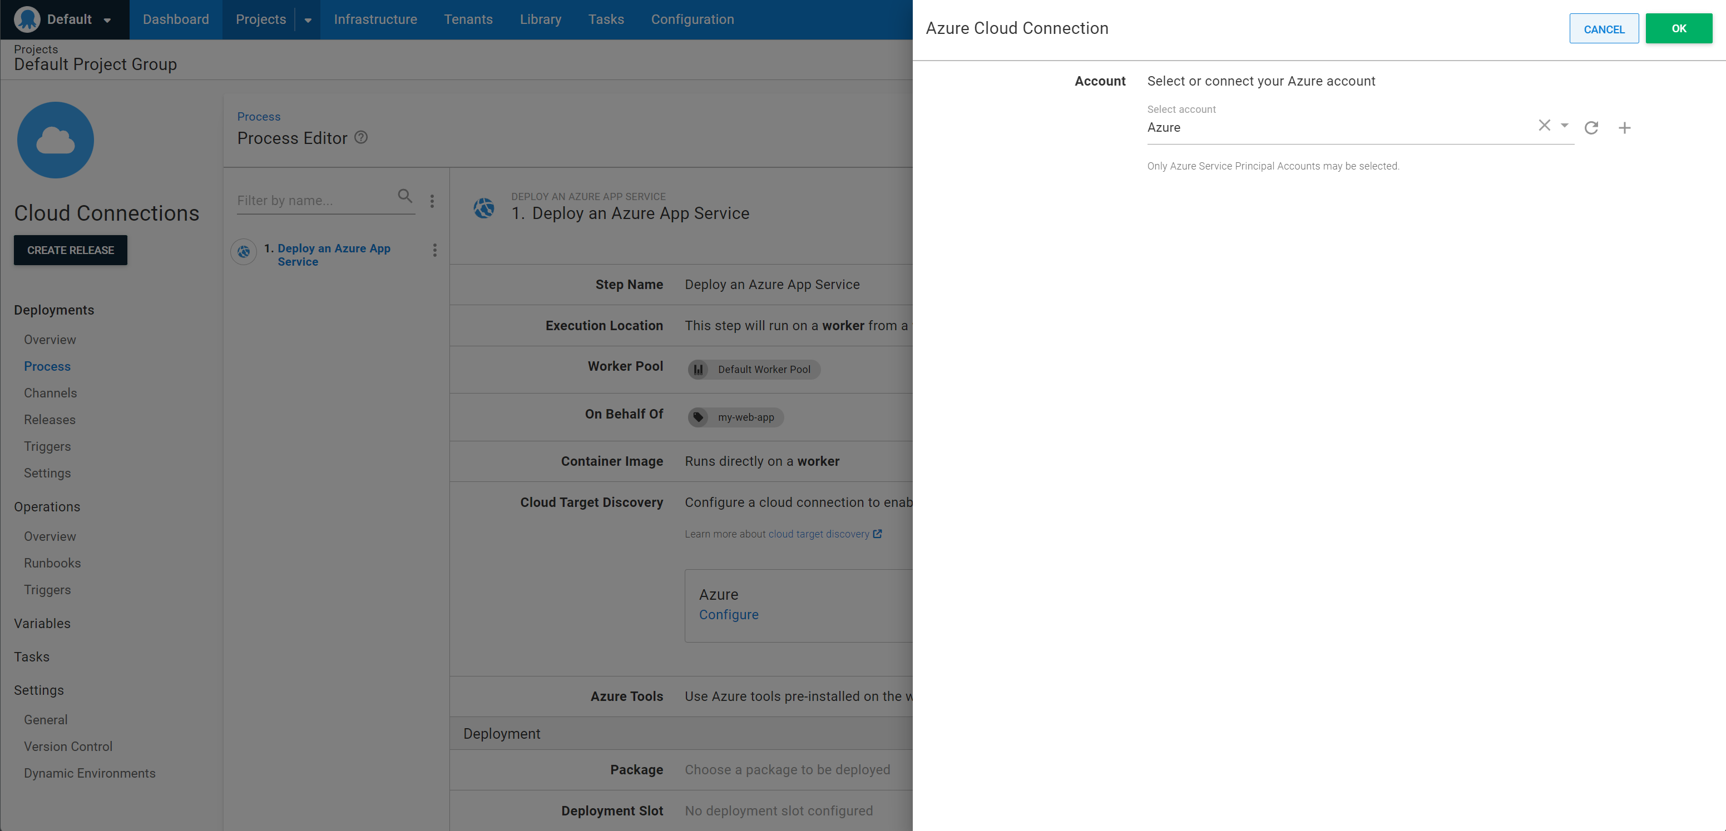Click the Octopus Deploy logo

click(27, 19)
